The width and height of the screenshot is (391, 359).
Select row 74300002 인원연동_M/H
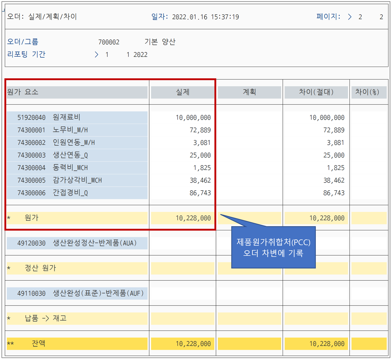77,143
